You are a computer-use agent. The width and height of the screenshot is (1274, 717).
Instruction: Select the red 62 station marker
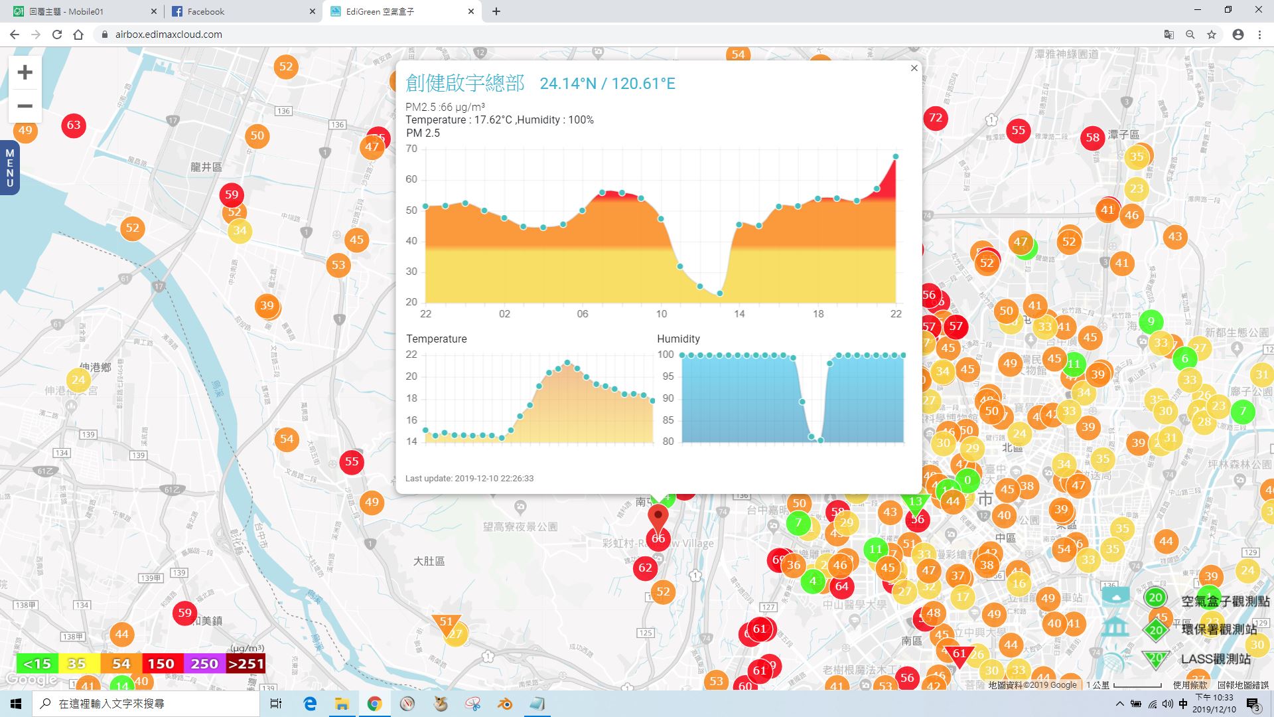point(646,568)
